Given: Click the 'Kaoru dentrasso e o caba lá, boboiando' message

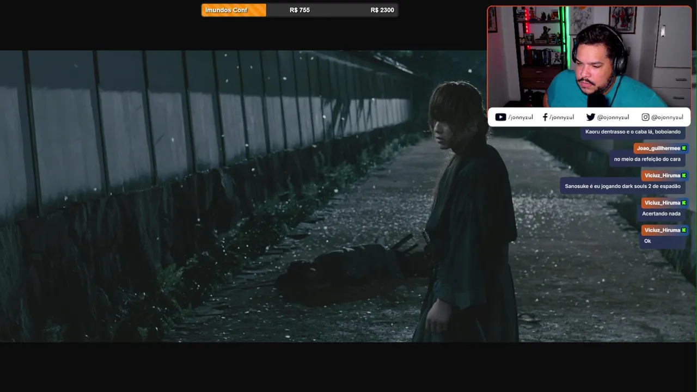Looking at the screenshot, I should [633, 132].
